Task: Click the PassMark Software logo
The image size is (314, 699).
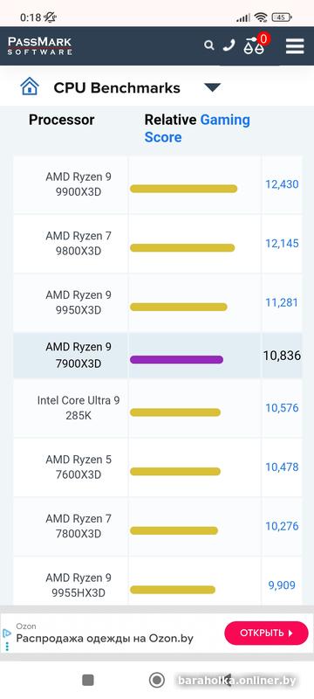Action: point(39,46)
